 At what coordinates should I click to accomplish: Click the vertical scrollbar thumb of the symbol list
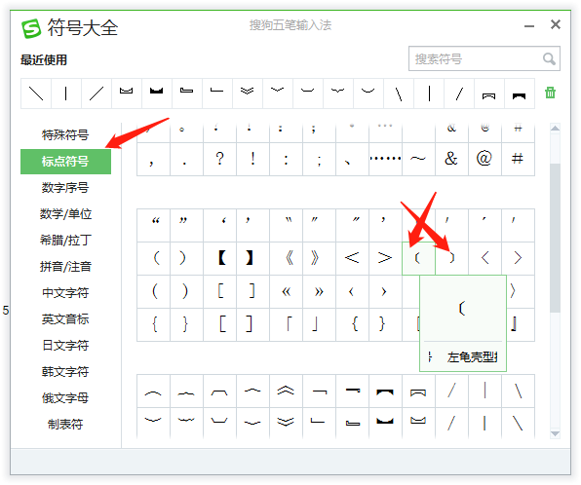pos(555,237)
